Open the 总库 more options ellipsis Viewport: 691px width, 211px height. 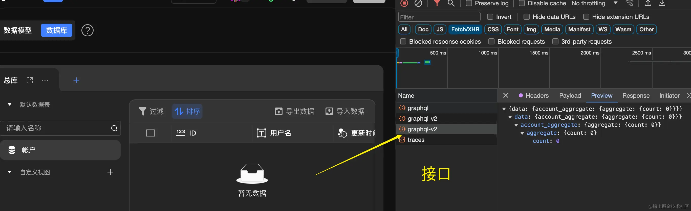coord(45,80)
